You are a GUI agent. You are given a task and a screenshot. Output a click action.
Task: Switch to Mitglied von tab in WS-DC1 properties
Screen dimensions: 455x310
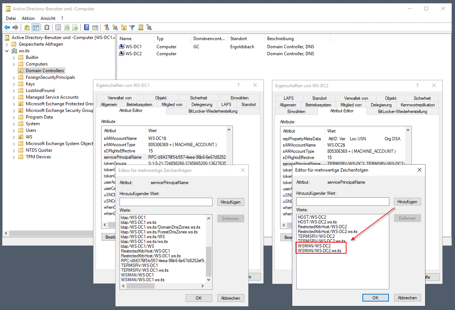pyautogui.click(x=172, y=105)
